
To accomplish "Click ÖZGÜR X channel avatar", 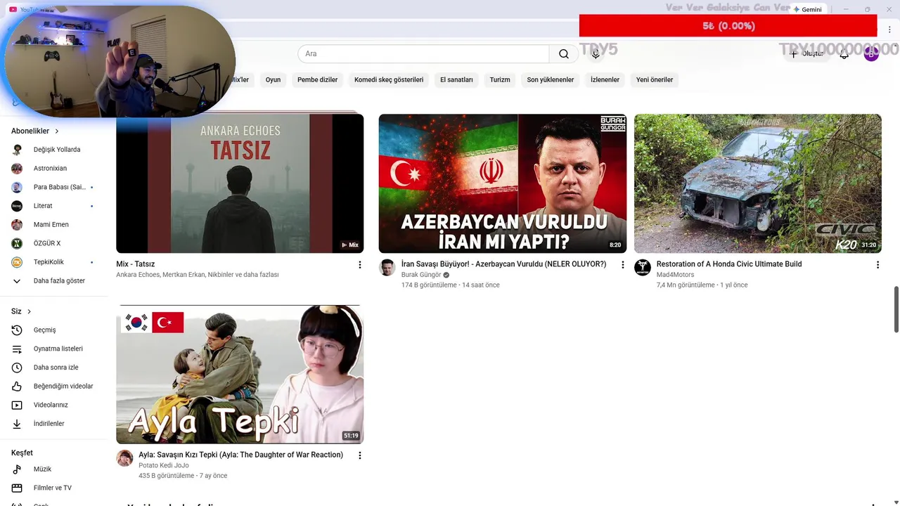I will 17,243.
